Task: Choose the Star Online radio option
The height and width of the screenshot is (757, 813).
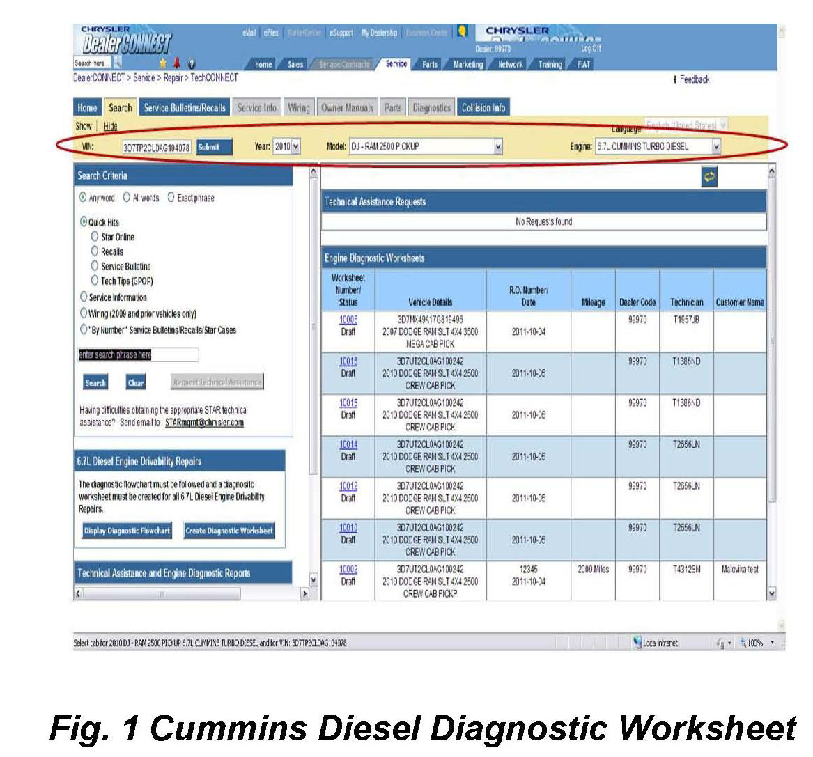Action: click(94, 236)
